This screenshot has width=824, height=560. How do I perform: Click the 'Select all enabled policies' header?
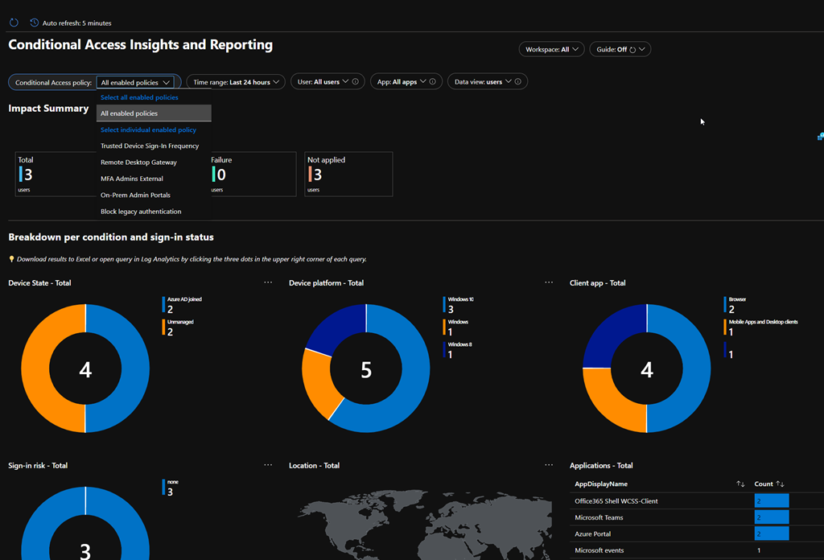[x=139, y=97]
